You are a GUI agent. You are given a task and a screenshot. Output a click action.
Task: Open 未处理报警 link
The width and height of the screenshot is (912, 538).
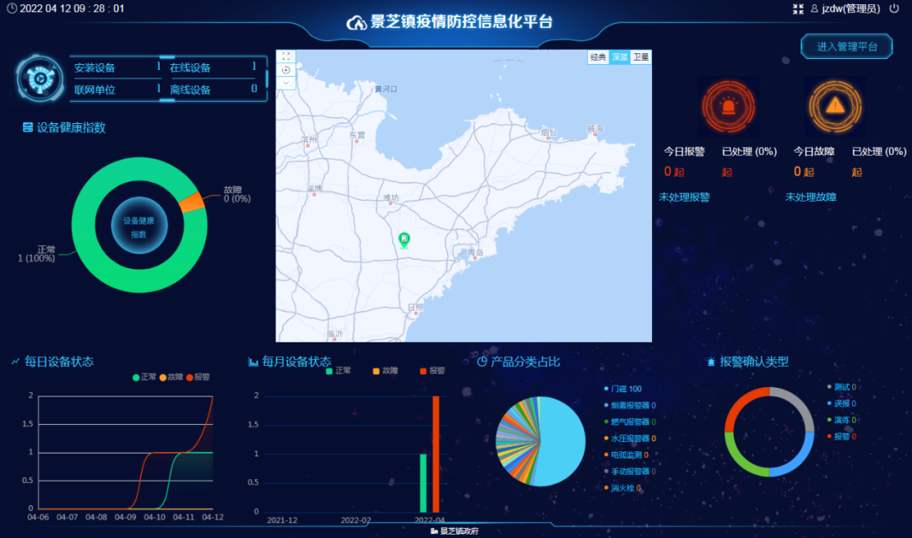tap(684, 197)
